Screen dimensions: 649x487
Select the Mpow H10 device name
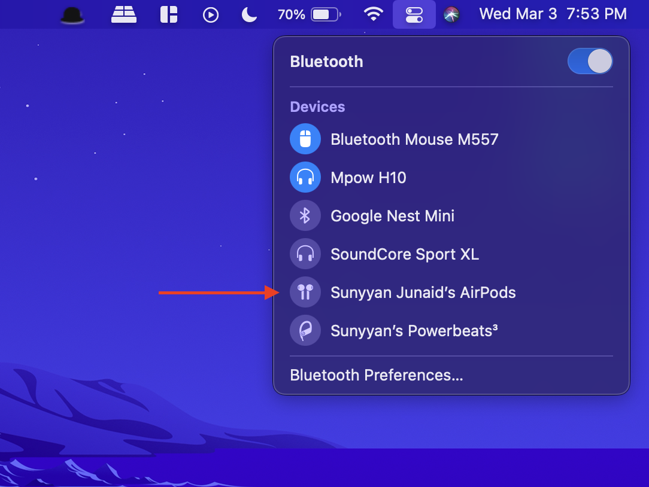368,178
